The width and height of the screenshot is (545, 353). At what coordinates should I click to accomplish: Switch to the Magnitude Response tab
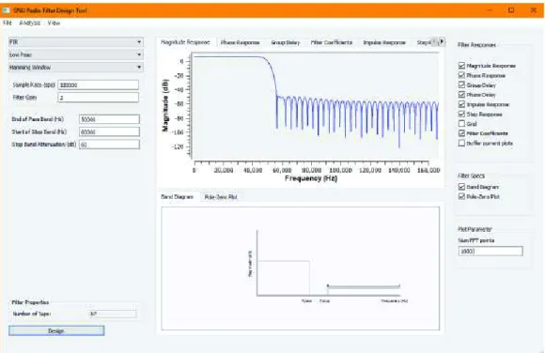tap(185, 42)
